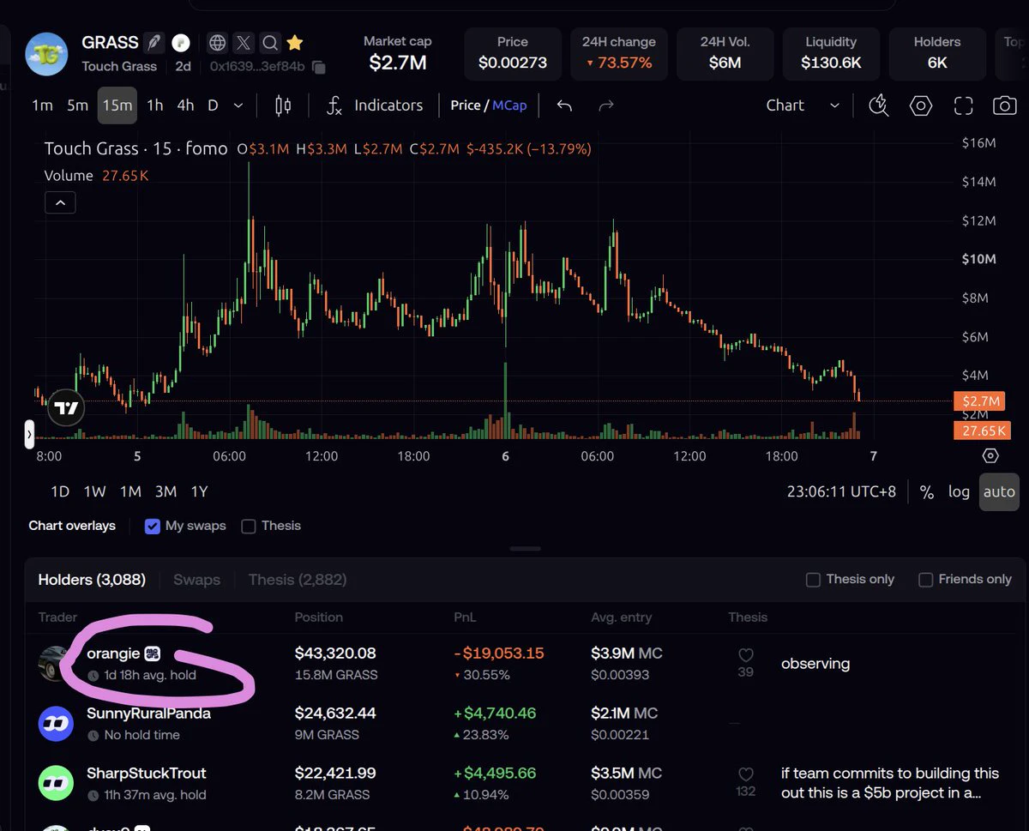Select the 15m timeframe
1029x831 pixels.
[117, 105]
